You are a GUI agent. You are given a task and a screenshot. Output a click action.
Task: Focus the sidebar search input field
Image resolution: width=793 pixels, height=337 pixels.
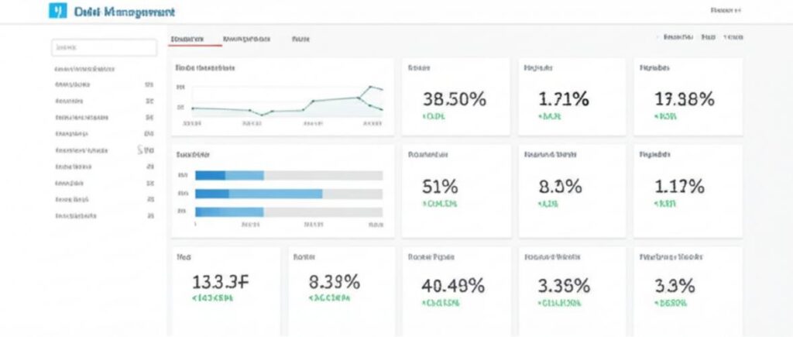tap(105, 47)
